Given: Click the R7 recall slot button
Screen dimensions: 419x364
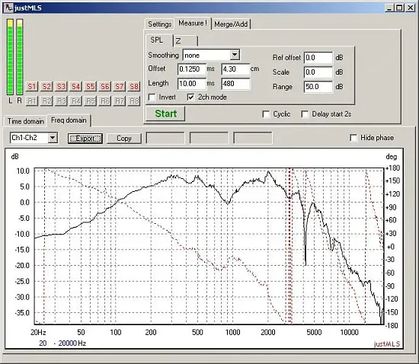Looking at the screenshot, I should (x=120, y=101).
